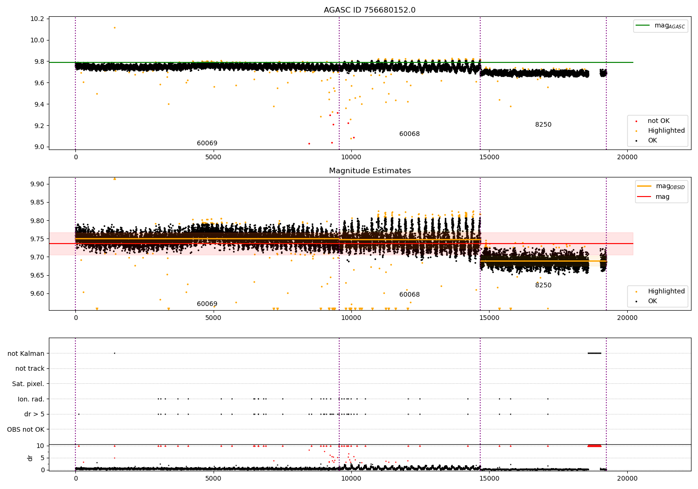This screenshot has height=489, width=698.
Task: Click the lone "not Kalman" point near the left
Action: pos(114,353)
